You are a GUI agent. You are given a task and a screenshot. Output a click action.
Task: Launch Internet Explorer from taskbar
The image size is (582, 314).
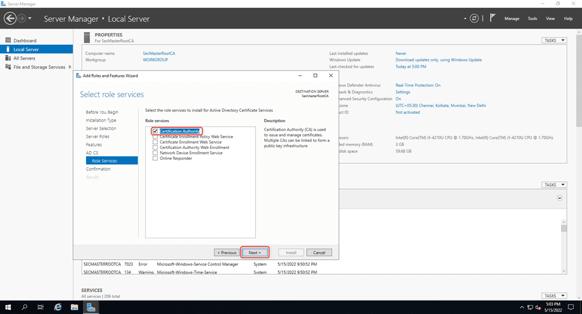[x=58, y=307]
